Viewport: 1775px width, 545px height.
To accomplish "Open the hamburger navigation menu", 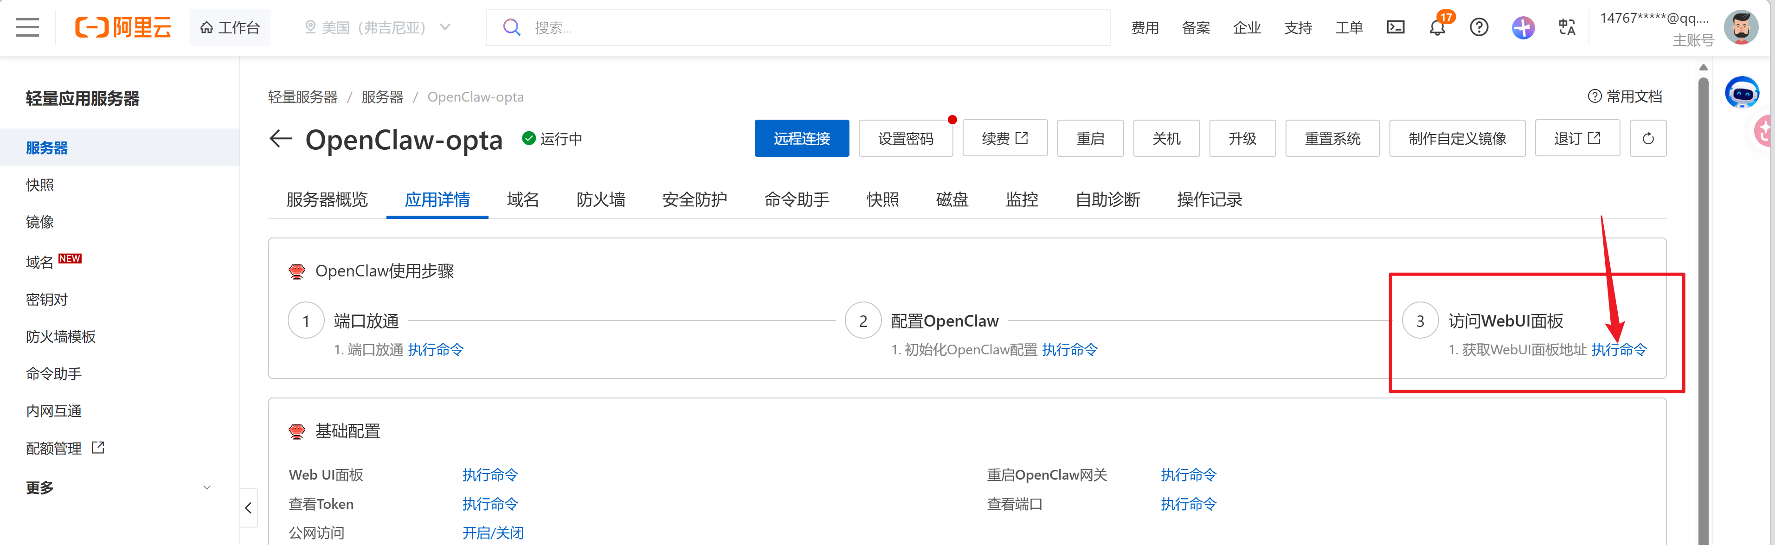I will coord(27,27).
